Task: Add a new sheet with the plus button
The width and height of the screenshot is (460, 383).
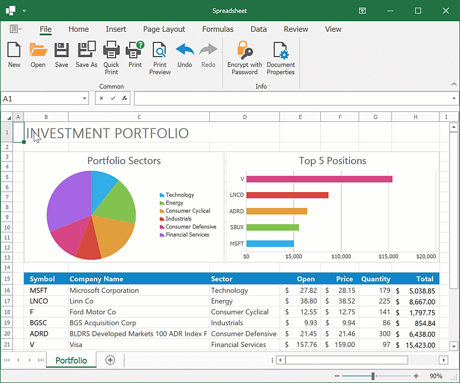Action: [110, 360]
